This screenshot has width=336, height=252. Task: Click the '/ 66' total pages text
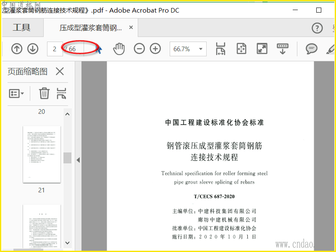tap(71, 49)
